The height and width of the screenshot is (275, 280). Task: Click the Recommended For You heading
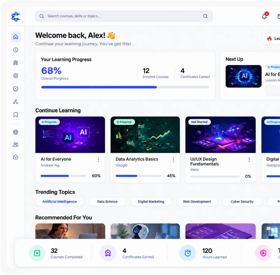[63, 217]
